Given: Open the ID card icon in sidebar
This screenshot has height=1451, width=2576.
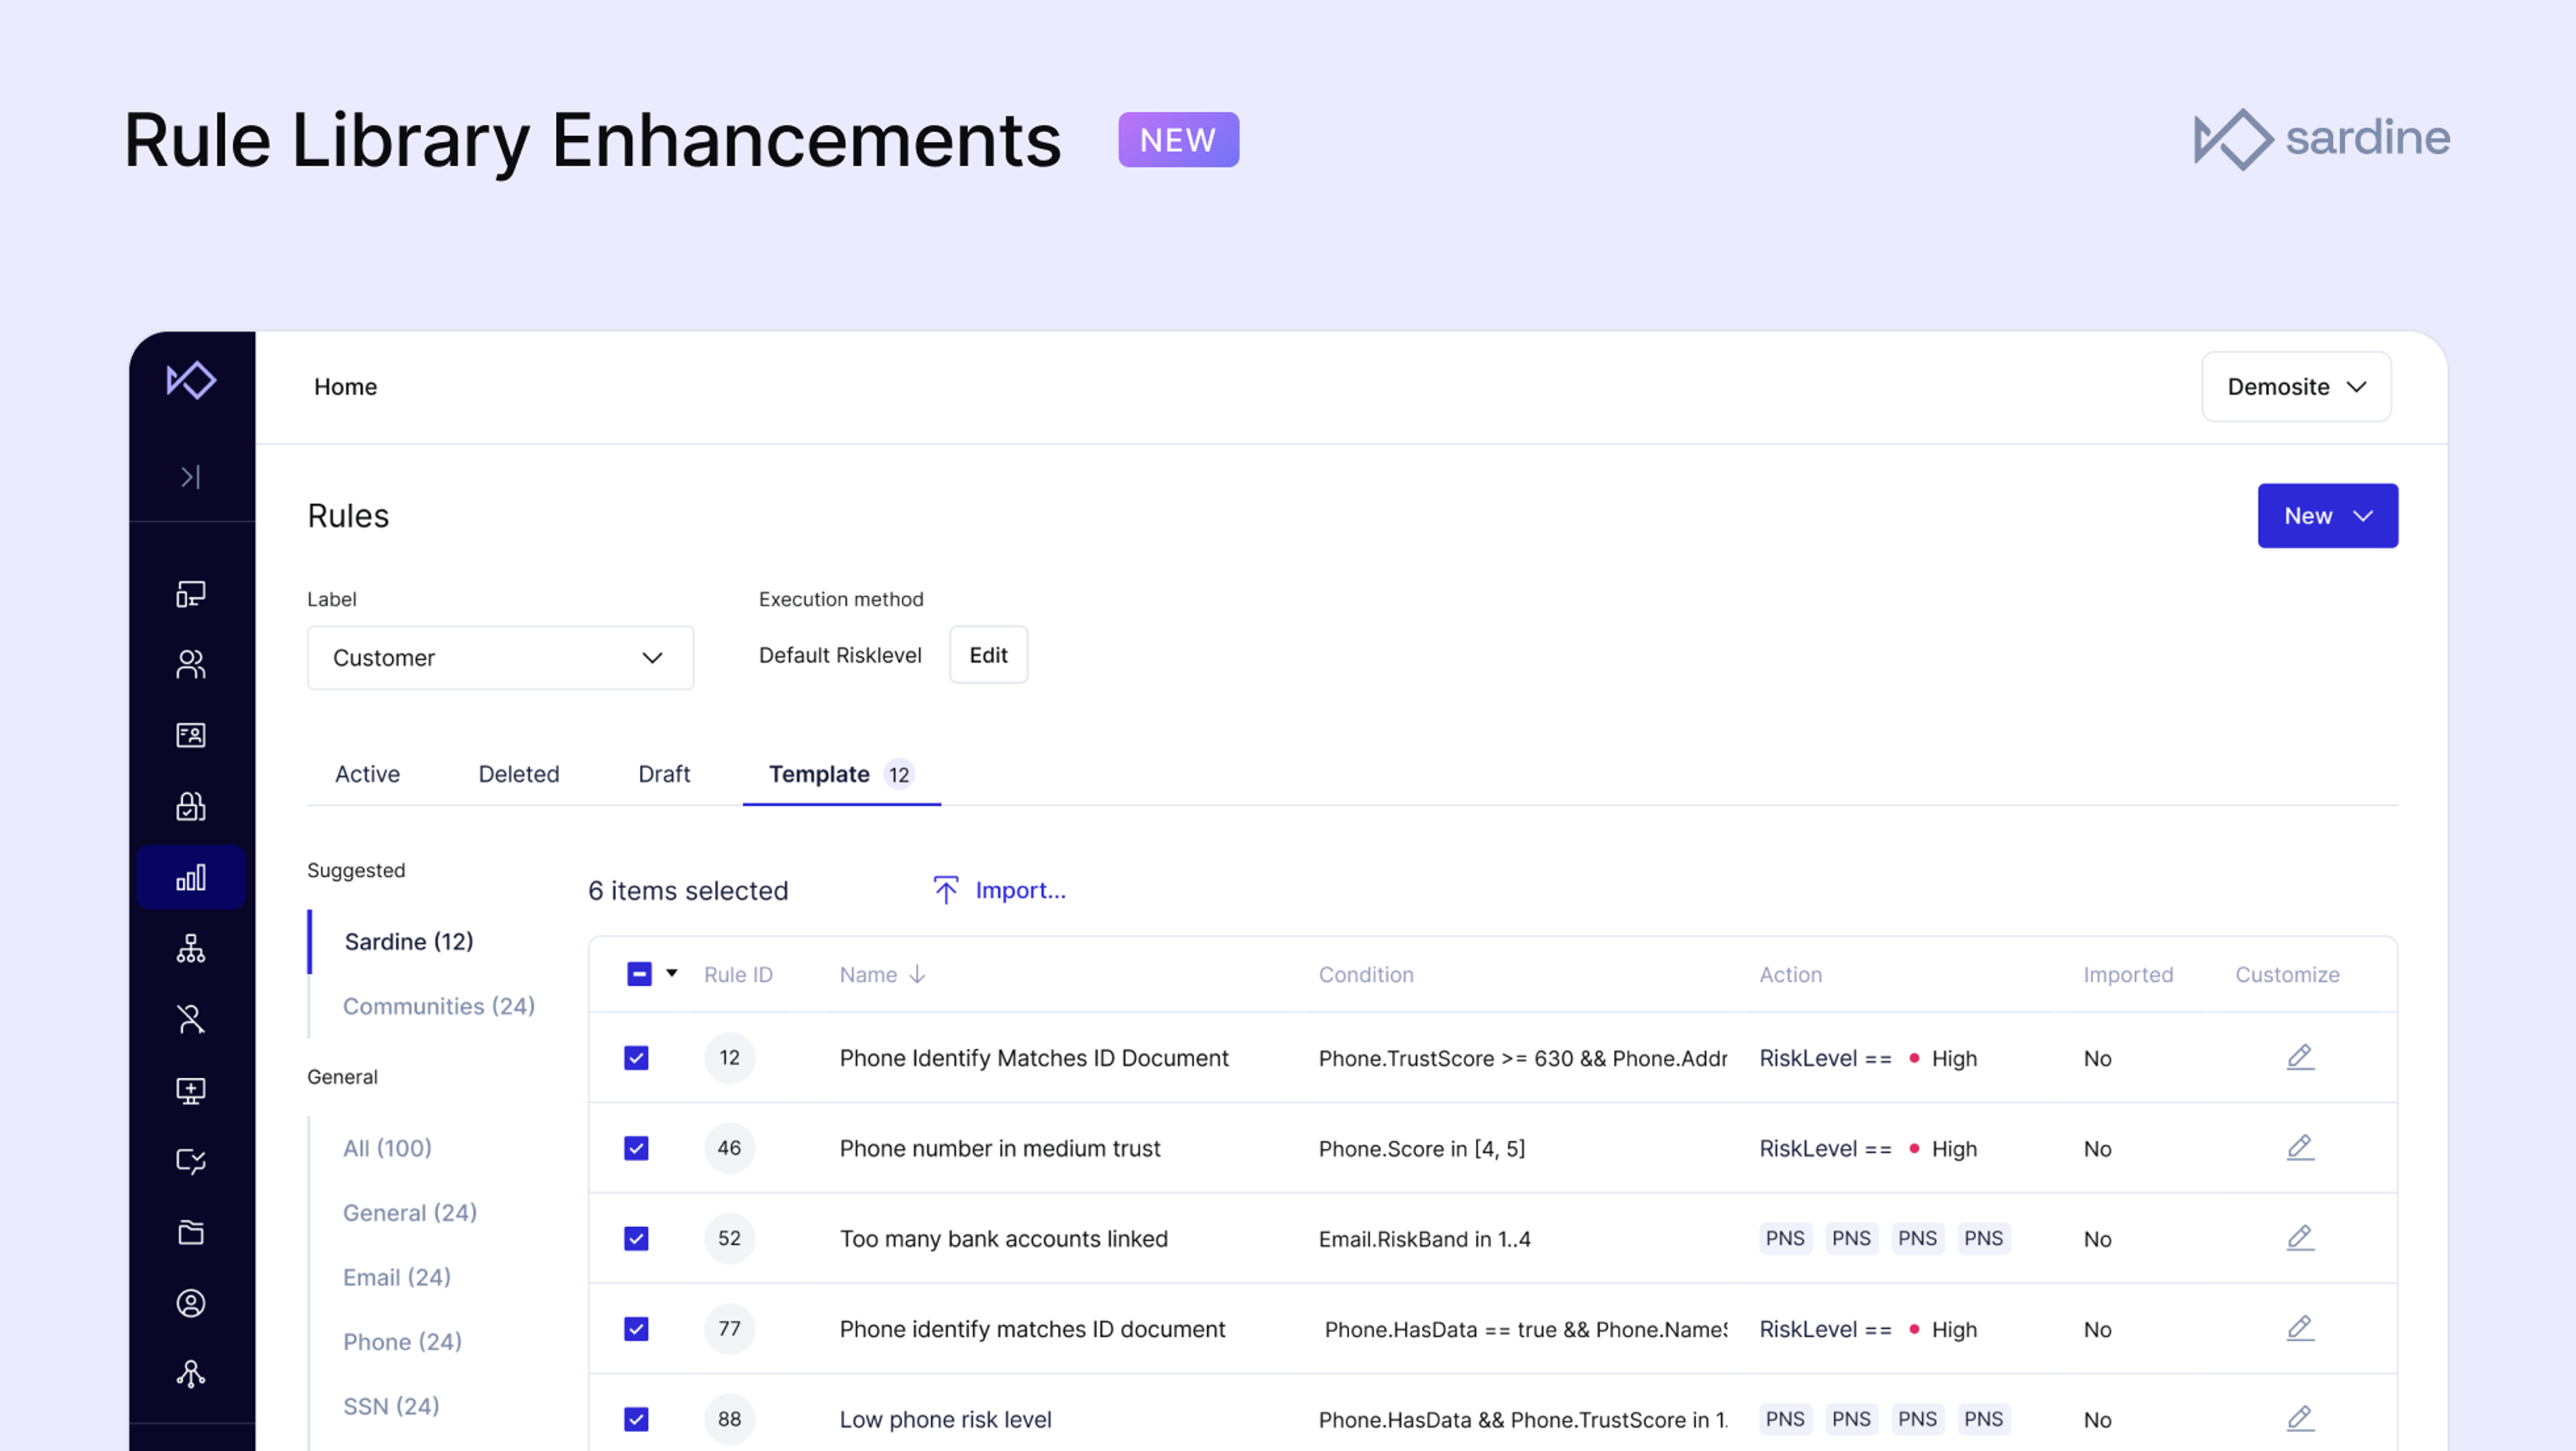Looking at the screenshot, I should point(191,735).
